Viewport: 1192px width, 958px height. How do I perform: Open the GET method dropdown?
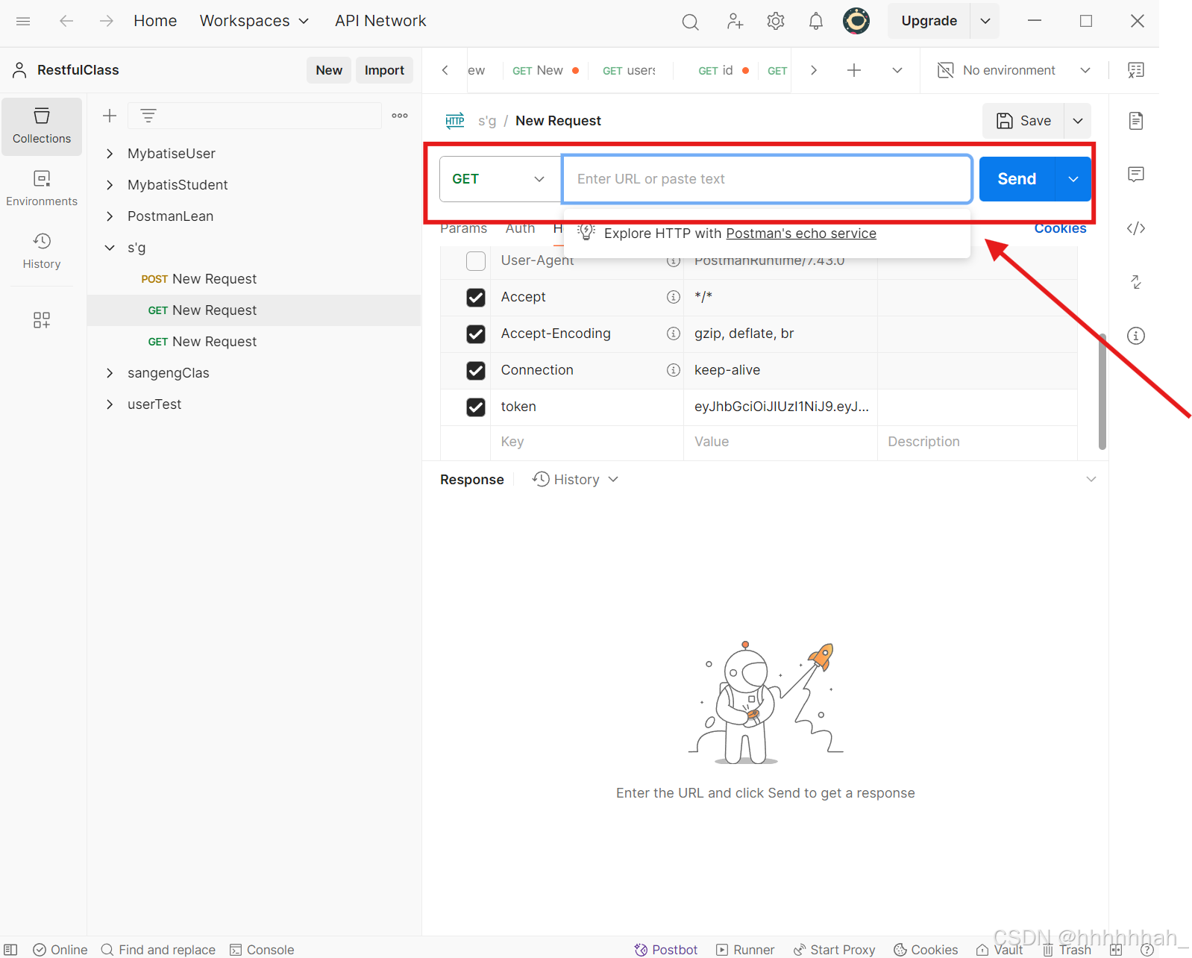tap(500, 179)
